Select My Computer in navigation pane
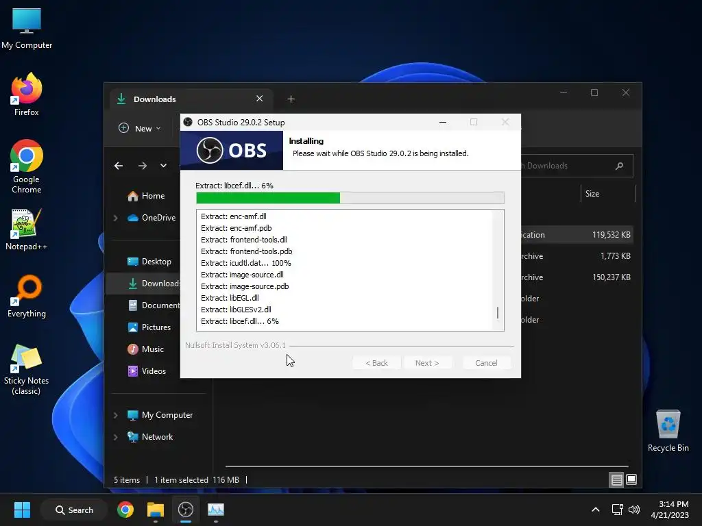The height and width of the screenshot is (526, 702). pyautogui.click(x=160, y=415)
